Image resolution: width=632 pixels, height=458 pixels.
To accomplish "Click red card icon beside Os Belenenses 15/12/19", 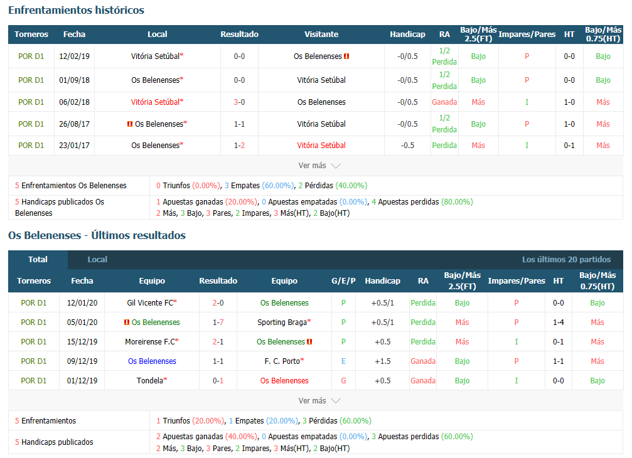I will (309, 341).
